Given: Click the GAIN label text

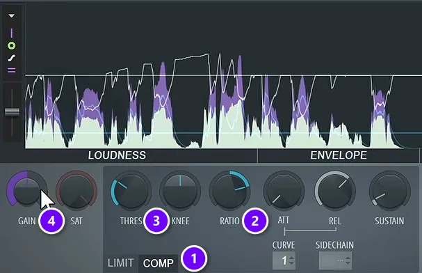Looking at the screenshot, I should click(27, 221).
